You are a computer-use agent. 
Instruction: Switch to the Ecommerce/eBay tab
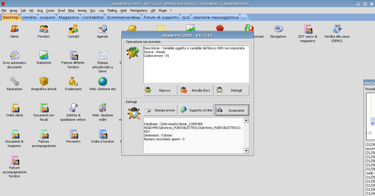click(124, 17)
